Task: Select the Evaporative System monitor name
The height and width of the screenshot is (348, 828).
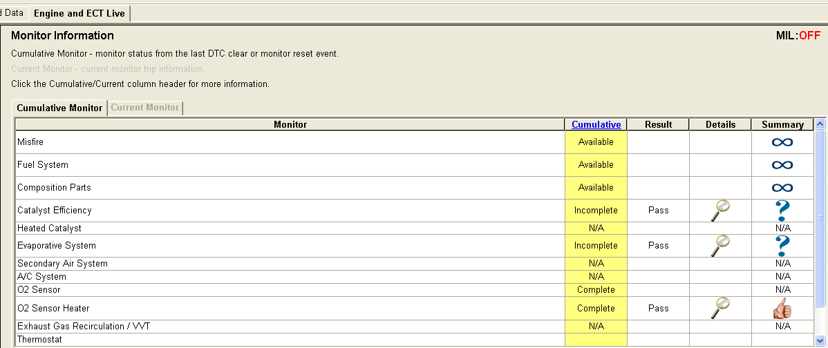Action: 57,246
